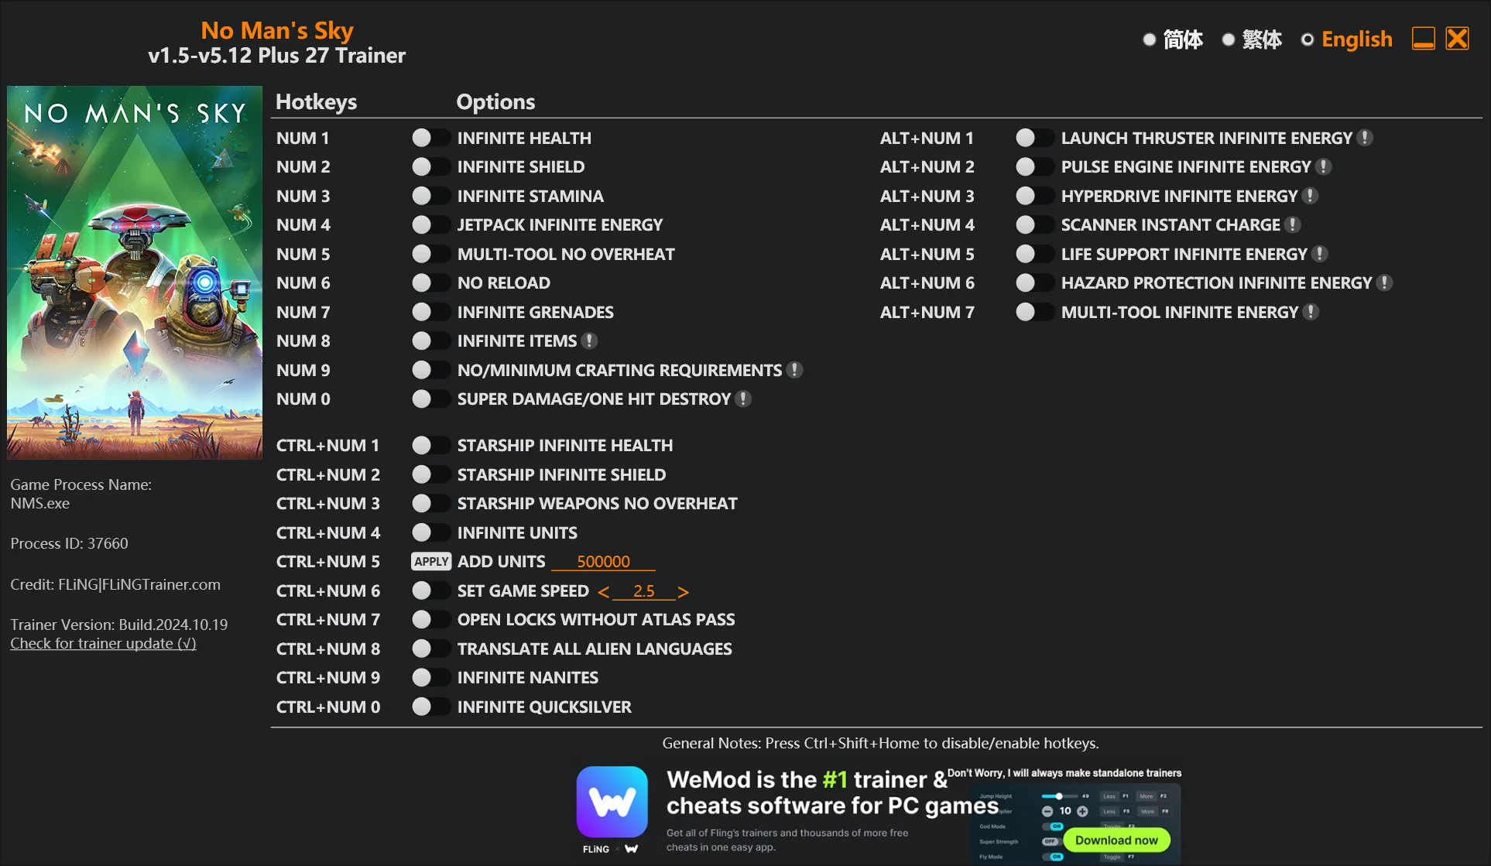Select 简体 language radio button
The image size is (1491, 866).
pyautogui.click(x=1147, y=39)
